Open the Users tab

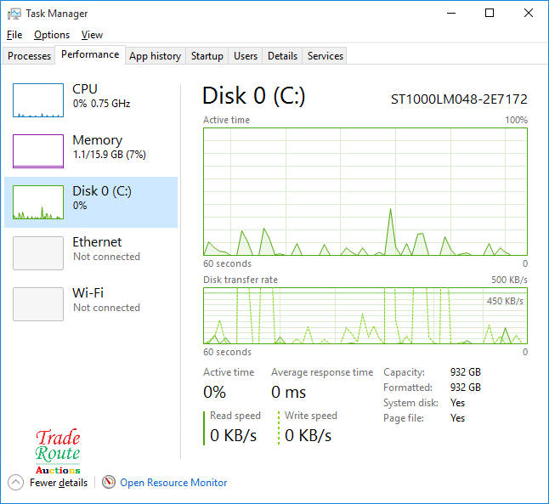point(246,56)
